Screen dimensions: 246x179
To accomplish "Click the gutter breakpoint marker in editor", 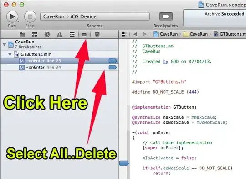I will 124,163.
